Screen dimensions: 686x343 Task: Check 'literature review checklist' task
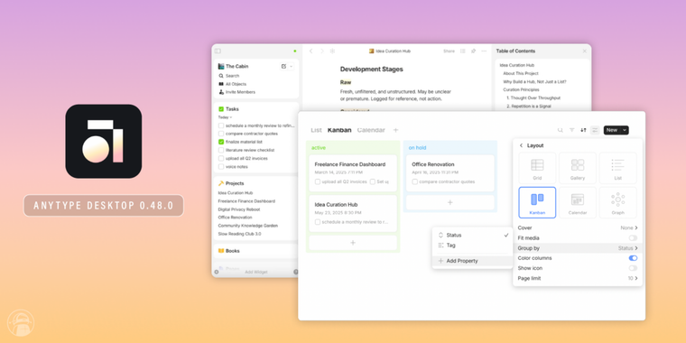point(221,150)
